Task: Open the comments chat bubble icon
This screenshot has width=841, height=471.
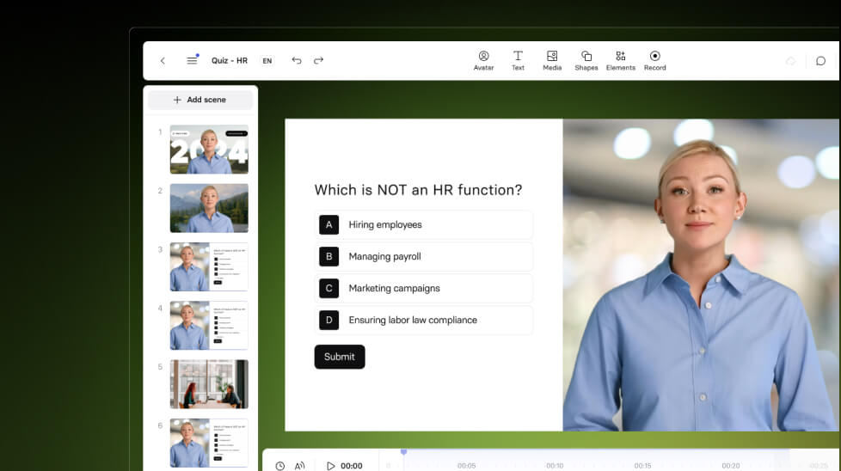Action: [820, 61]
